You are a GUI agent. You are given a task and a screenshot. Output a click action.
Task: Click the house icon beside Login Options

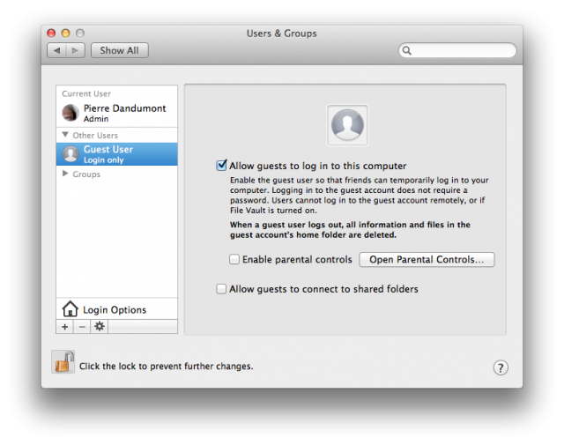coord(70,308)
